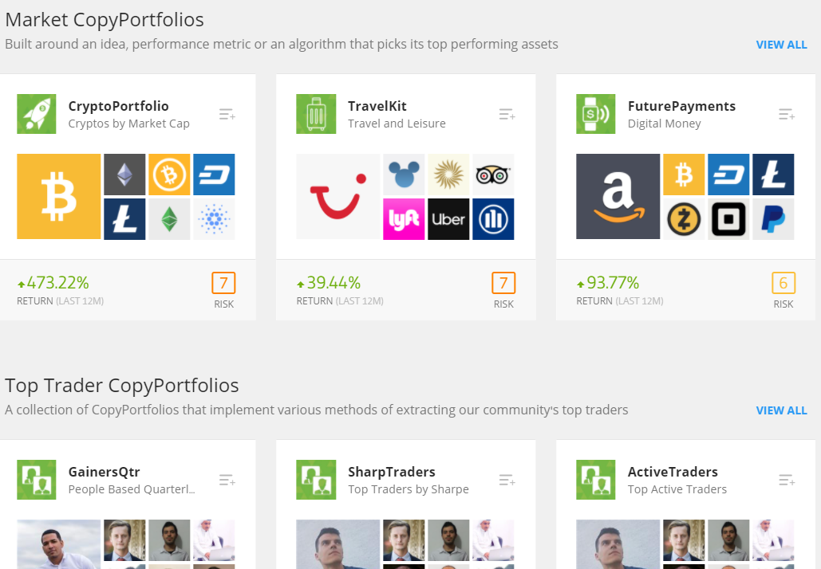Screen dimensions: 821x569
Task: Click the Uber logo tile
Action: 448,219
